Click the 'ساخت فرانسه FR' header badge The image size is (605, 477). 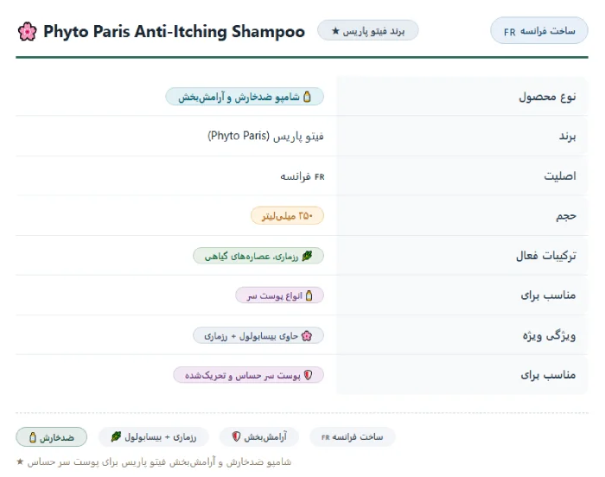[539, 30]
